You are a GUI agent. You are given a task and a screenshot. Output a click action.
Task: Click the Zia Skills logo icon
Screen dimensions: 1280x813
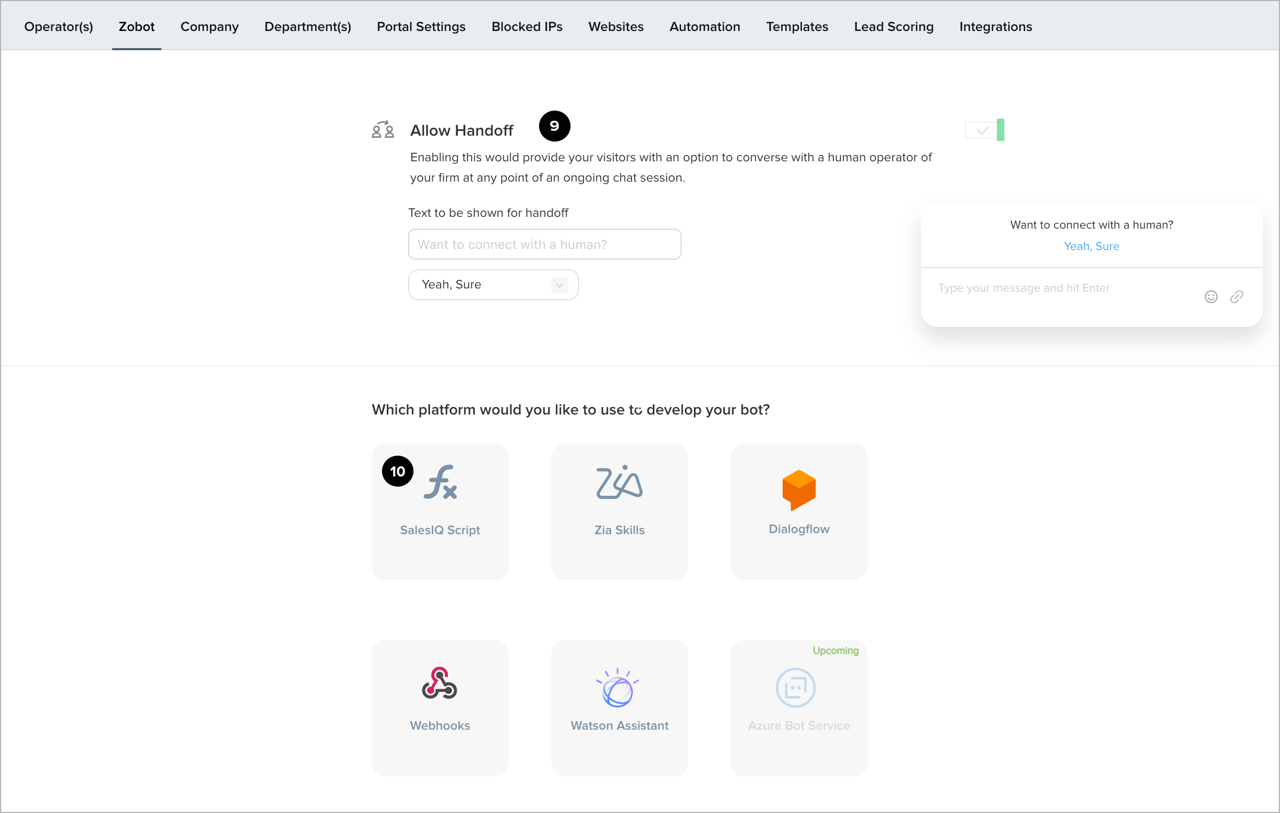pos(619,482)
